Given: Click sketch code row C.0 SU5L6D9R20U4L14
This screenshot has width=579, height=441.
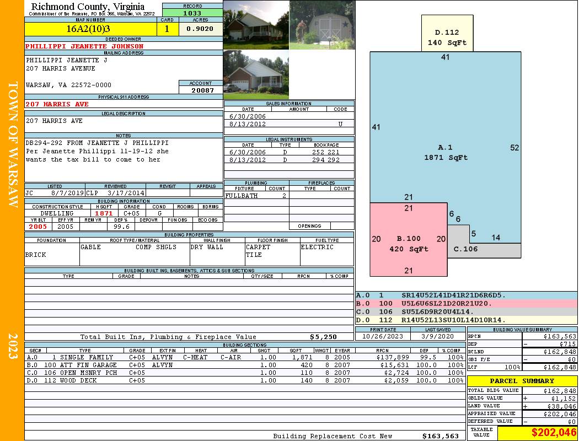Looking at the screenshot, I should (x=466, y=311).
